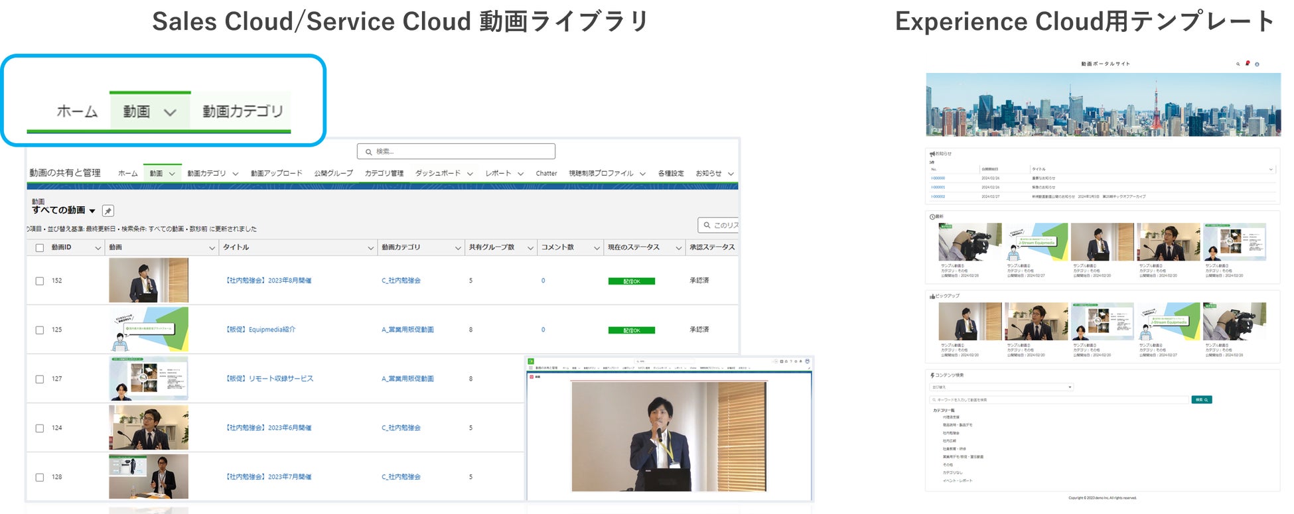Expand the 動画カテゴリ tab chevron
Screen dimensions: 1294x514
236,174
